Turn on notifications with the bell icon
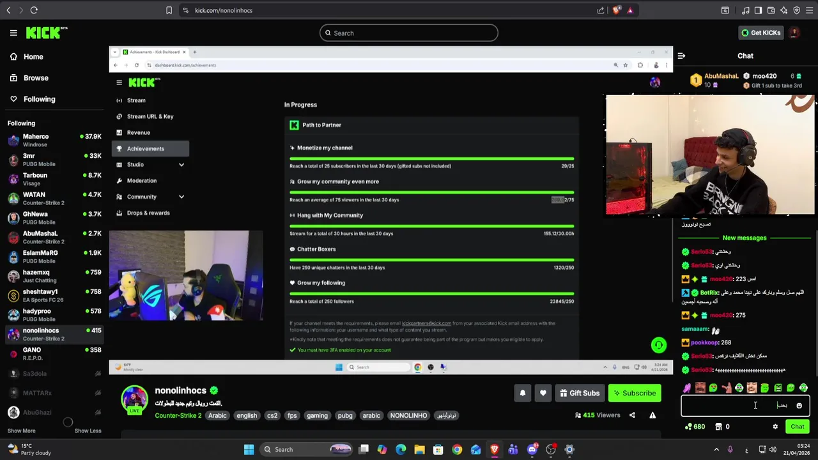 [x=522, y=393]
